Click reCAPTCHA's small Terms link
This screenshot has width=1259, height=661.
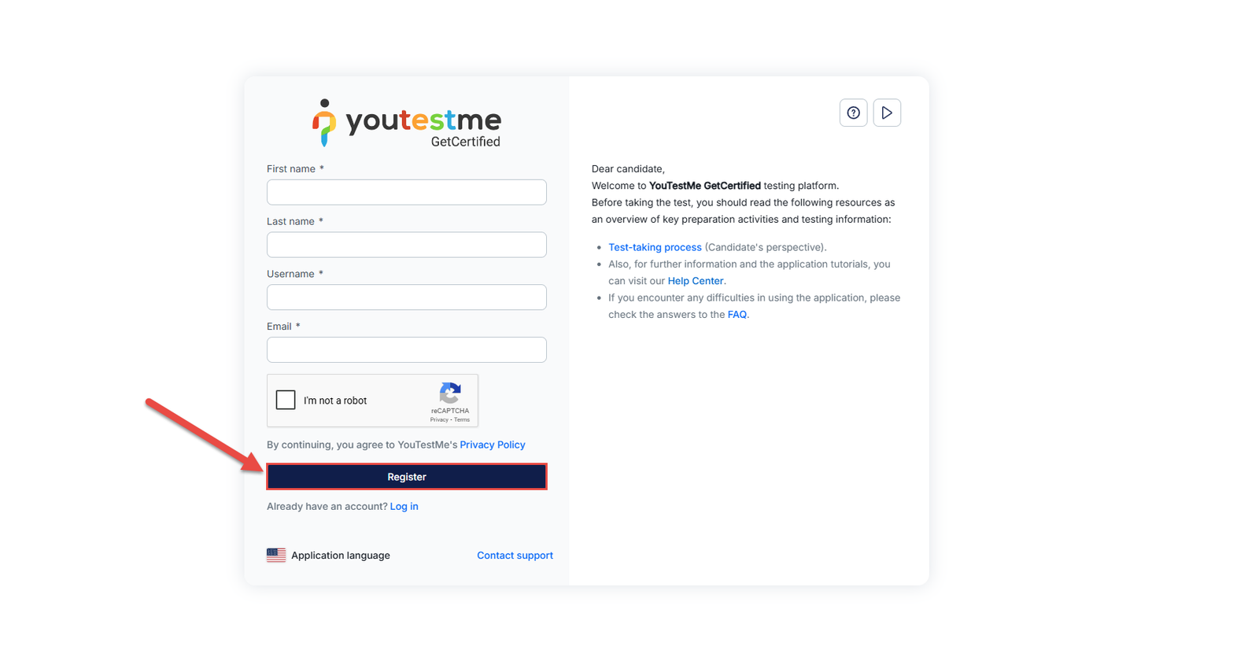[x=462, y=420]
